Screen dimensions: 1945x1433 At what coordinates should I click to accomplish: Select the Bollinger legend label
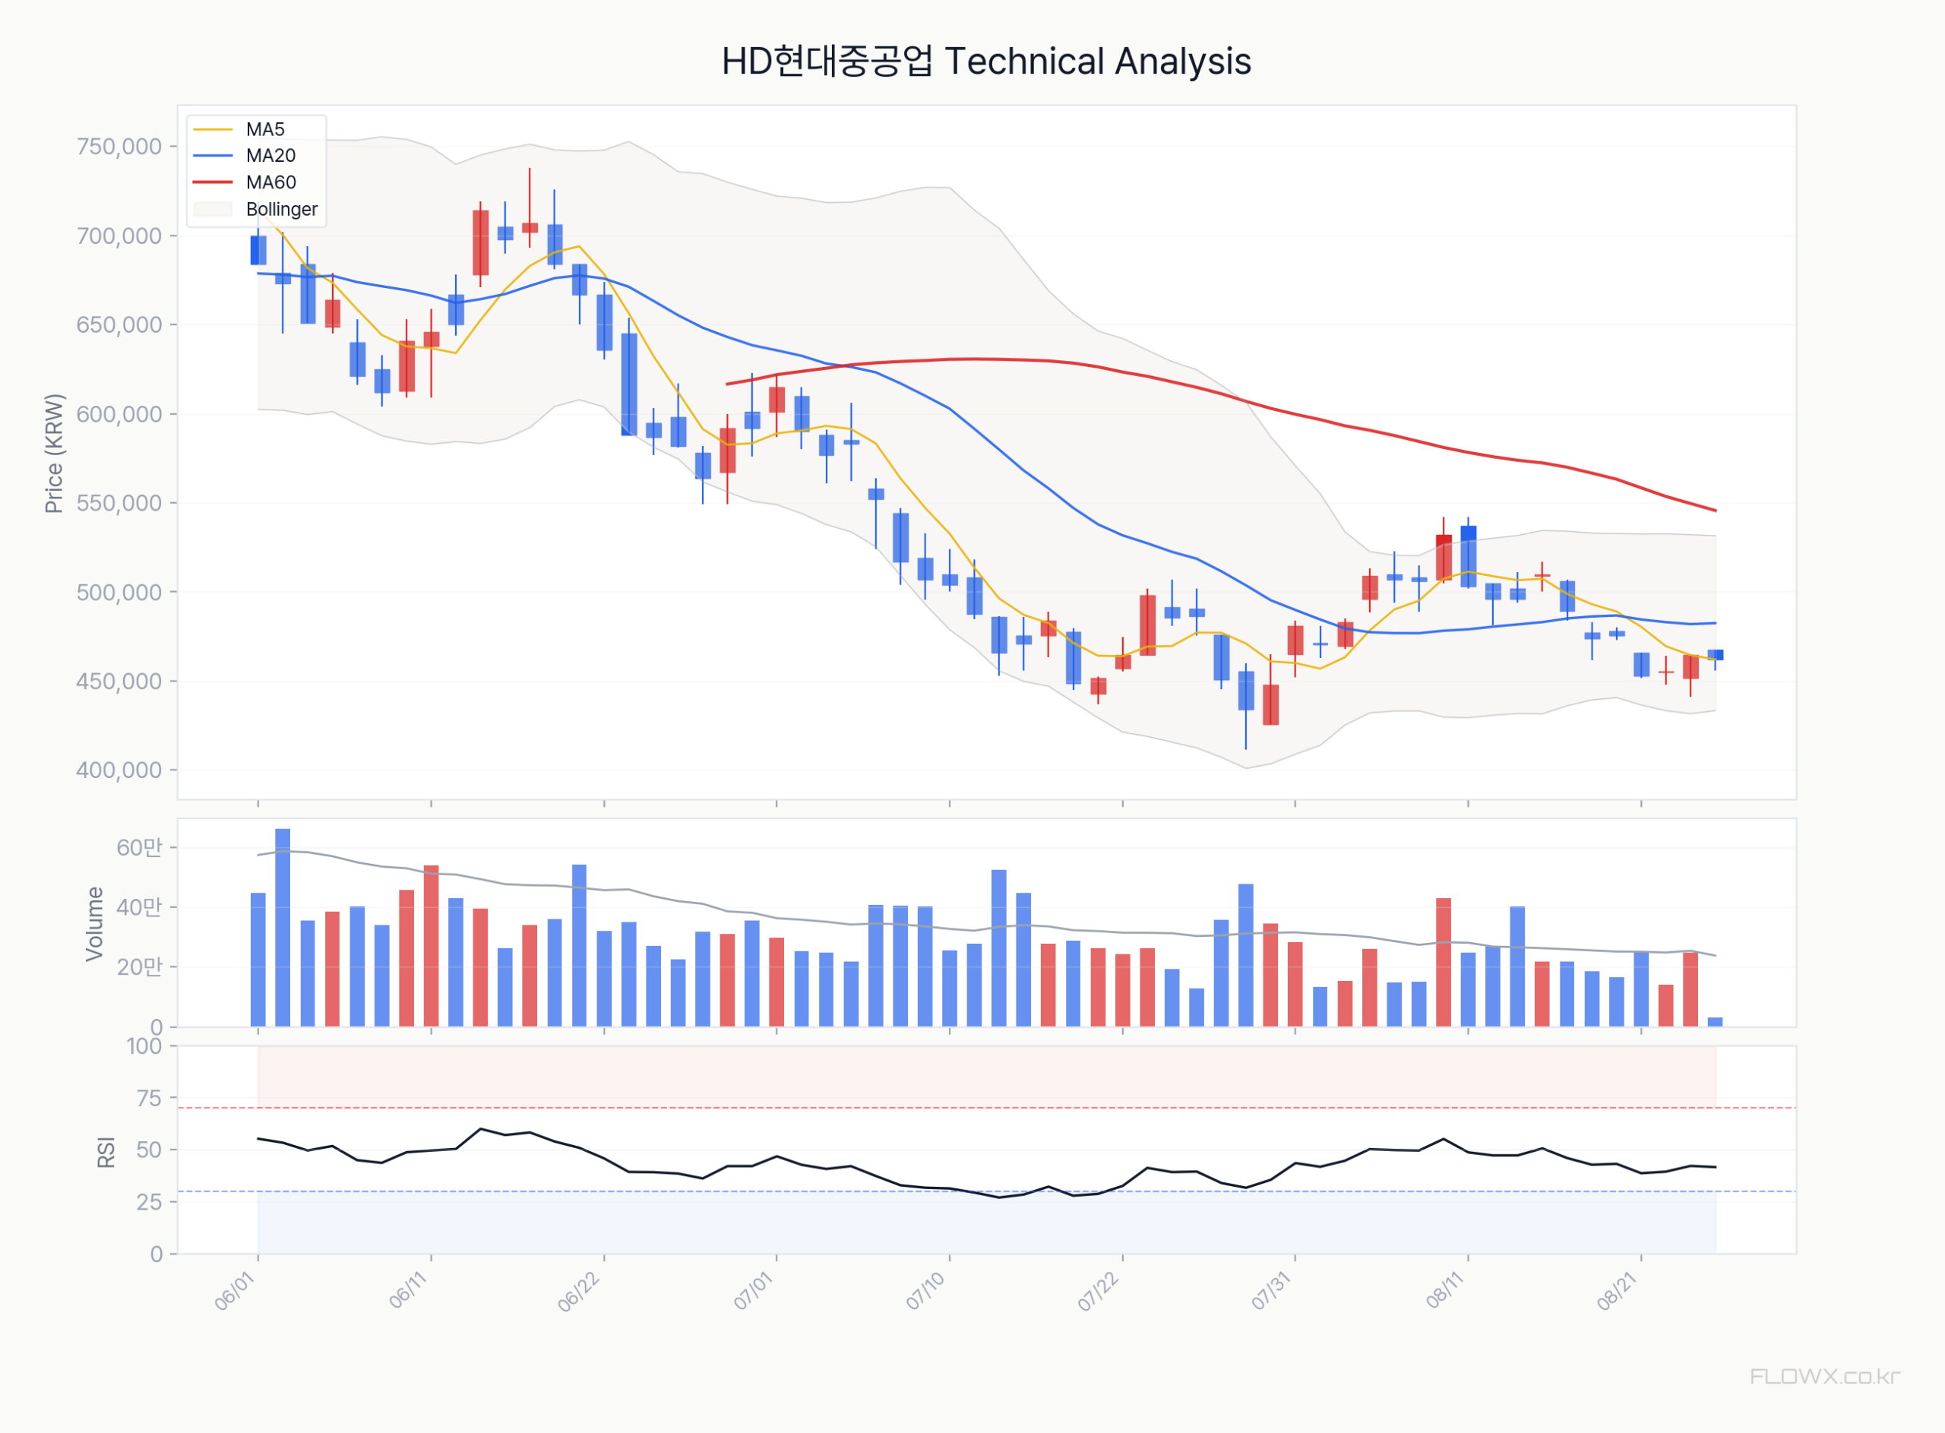(282, 209)
